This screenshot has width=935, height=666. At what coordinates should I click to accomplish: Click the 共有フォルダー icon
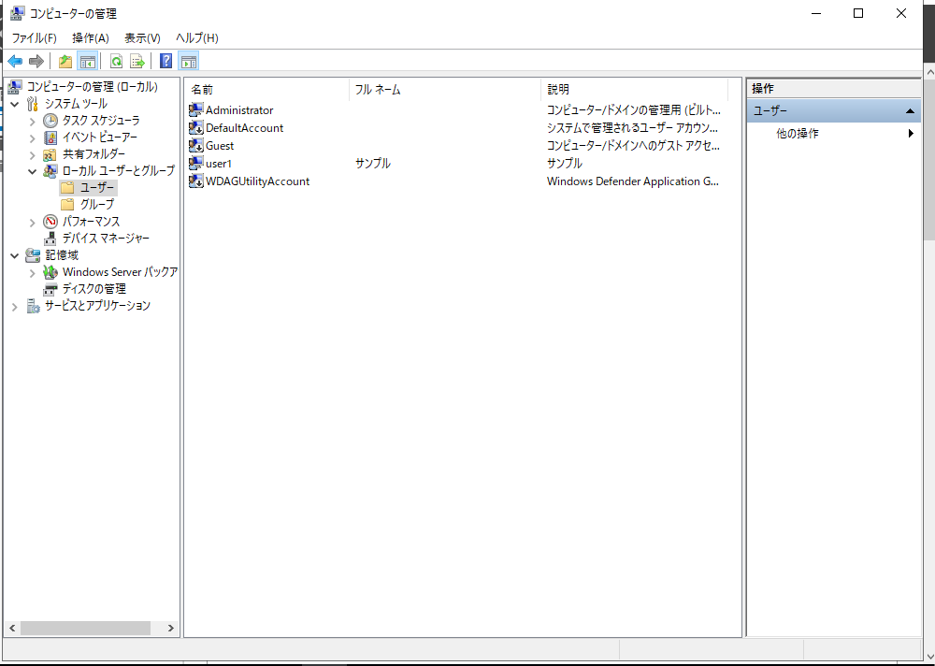tap(50, 154)
